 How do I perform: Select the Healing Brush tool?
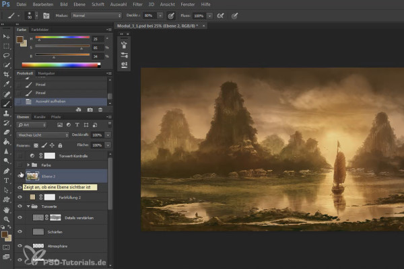click(6, 94)
